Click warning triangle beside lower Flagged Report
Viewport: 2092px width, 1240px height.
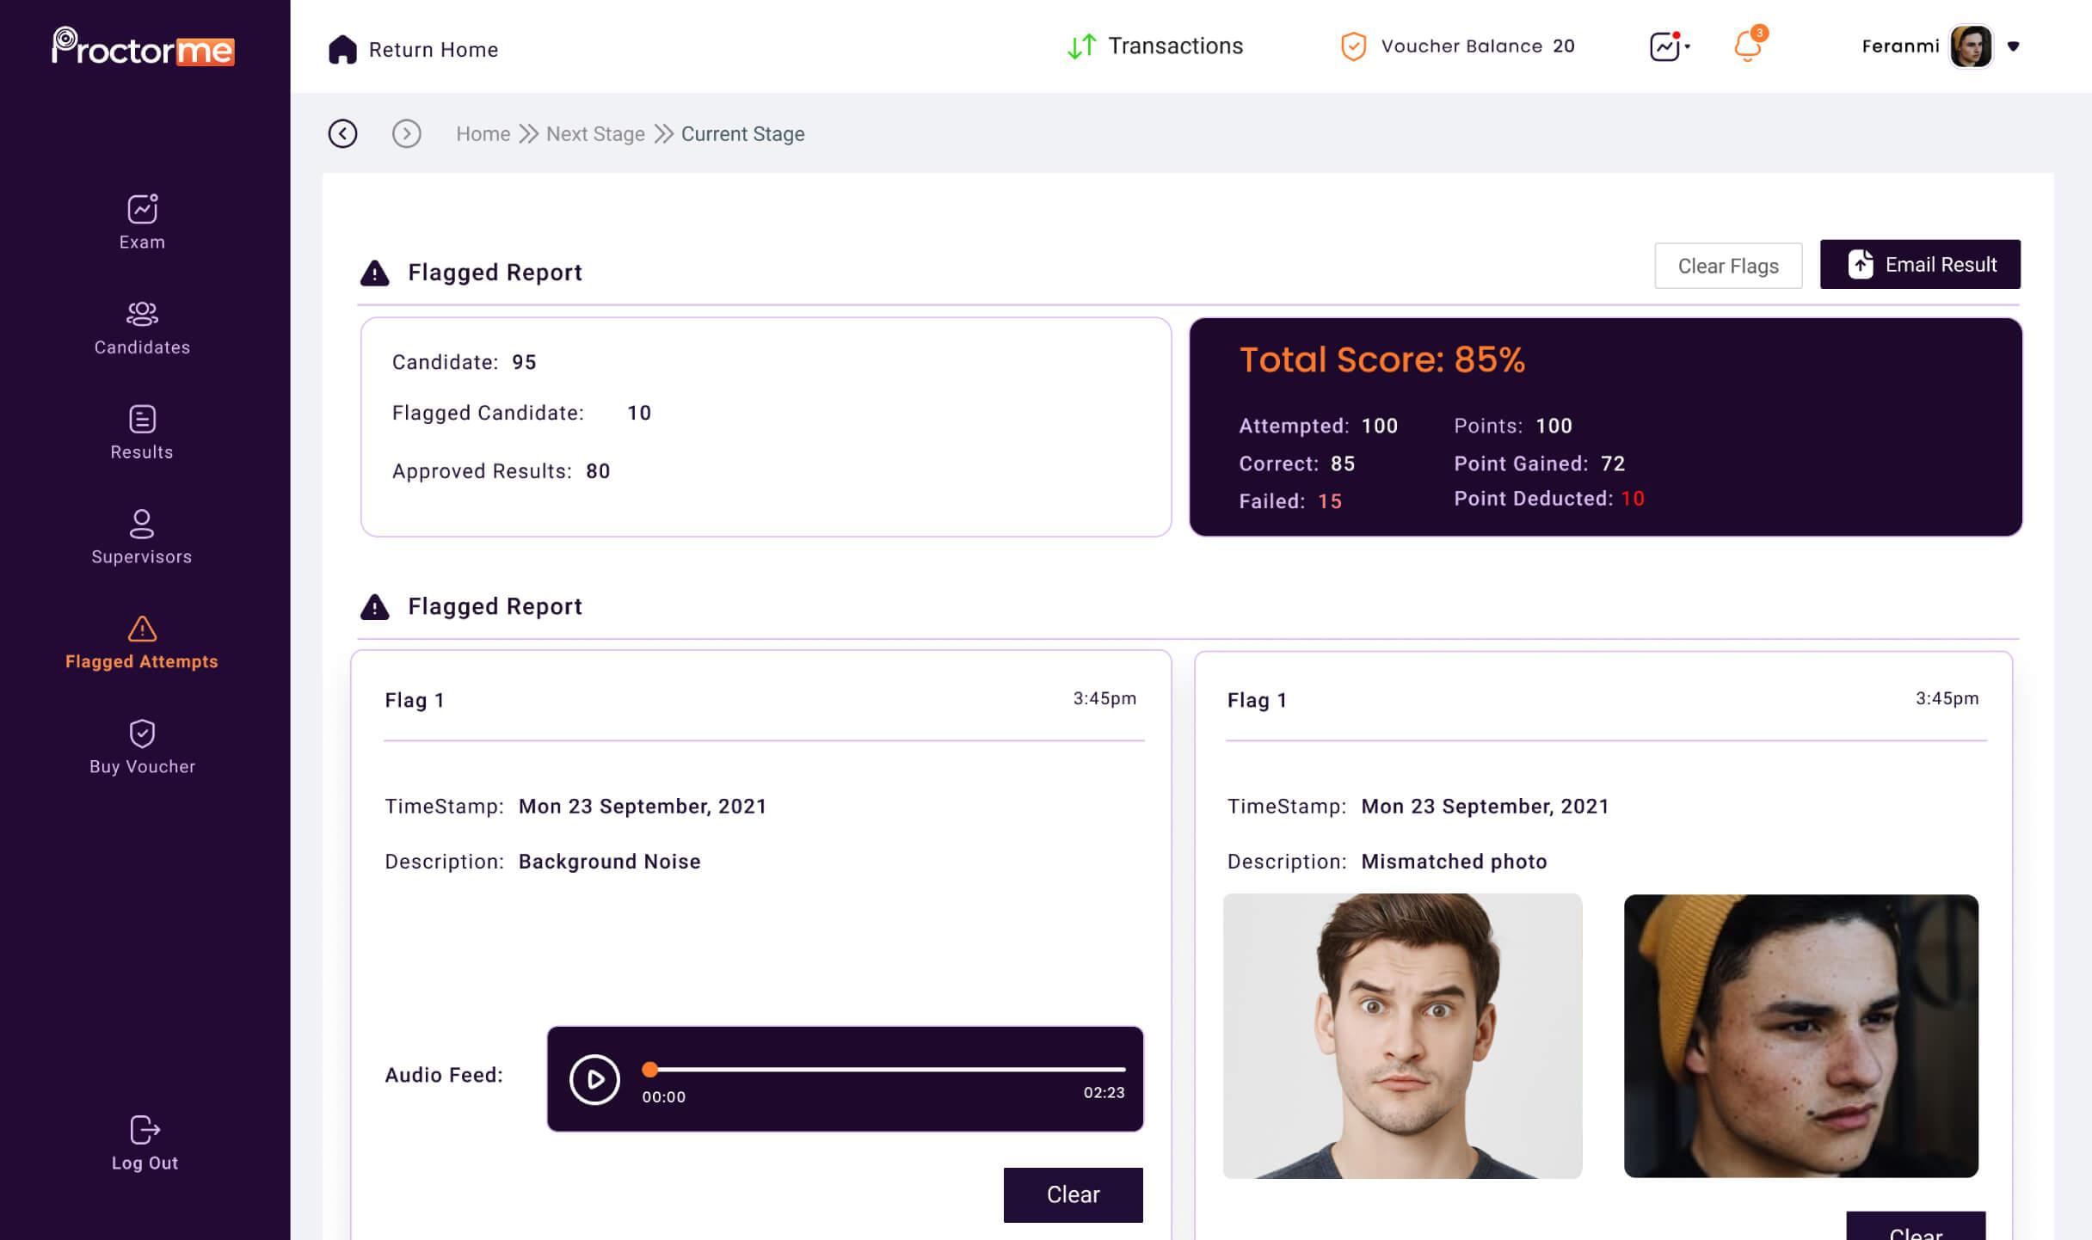click(374, 607)
